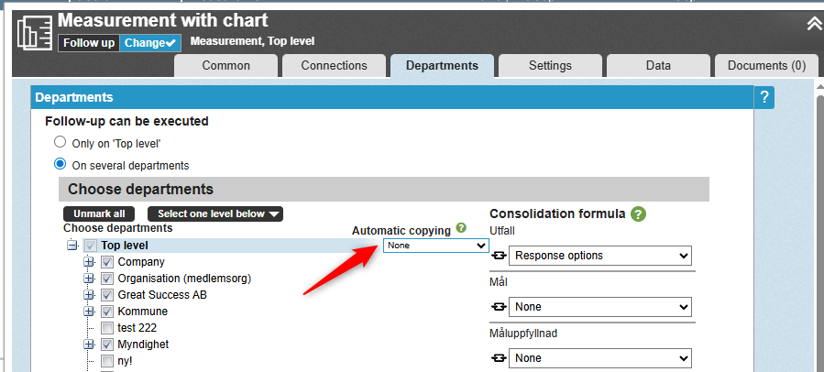824x372 pixels.
Task: Collapse header using double chevron icon
Action: [814, 24]
